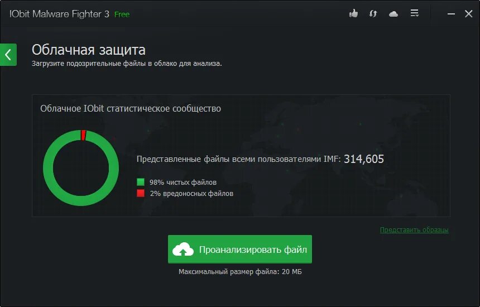Image resolution: width=480 pixels, height=307 pixels.
Task: Open the Представить образцы link
Action: (414, 229)
